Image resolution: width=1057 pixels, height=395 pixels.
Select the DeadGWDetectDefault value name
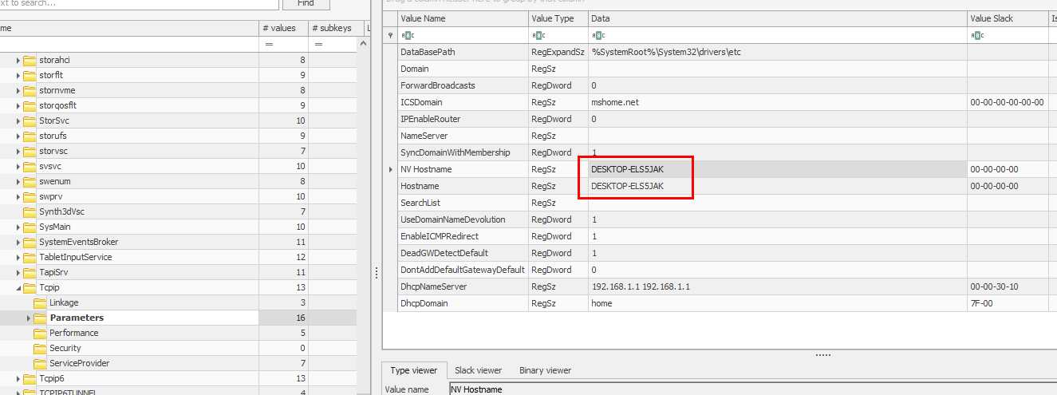[446, 254]
